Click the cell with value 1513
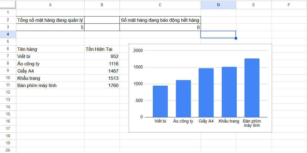 click(102, 78)
